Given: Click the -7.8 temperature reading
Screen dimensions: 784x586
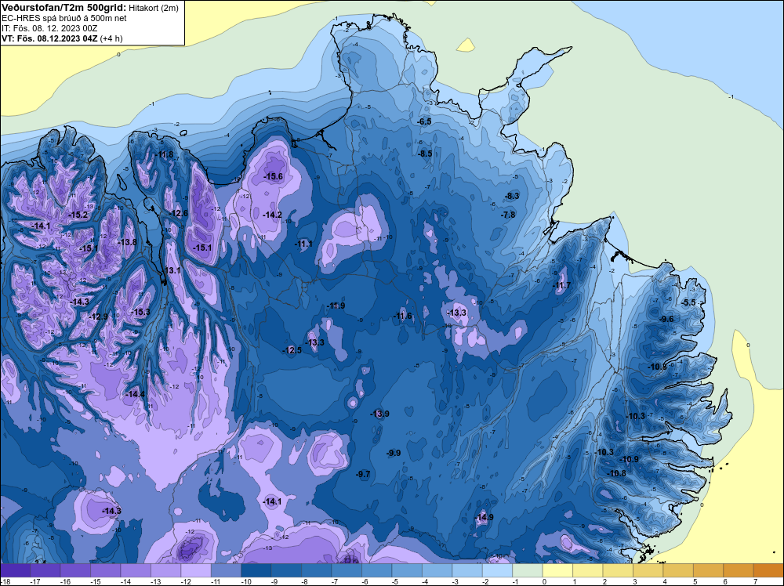Looking at the screenshot, I should [508, 215].
